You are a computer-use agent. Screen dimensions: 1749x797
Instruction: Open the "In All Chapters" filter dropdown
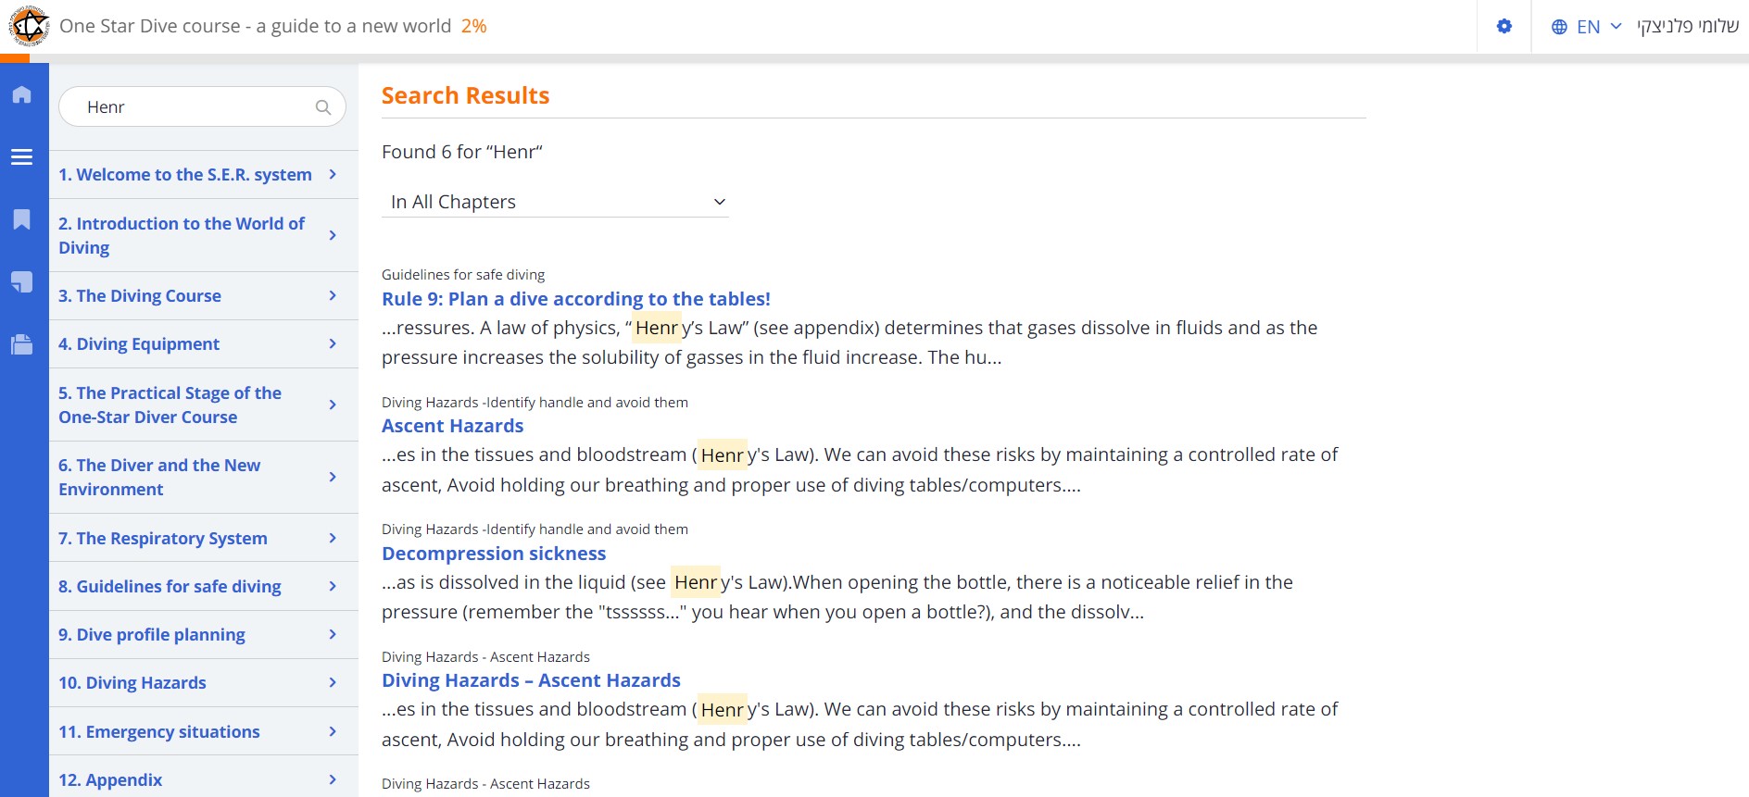click(x=555, y=202)
